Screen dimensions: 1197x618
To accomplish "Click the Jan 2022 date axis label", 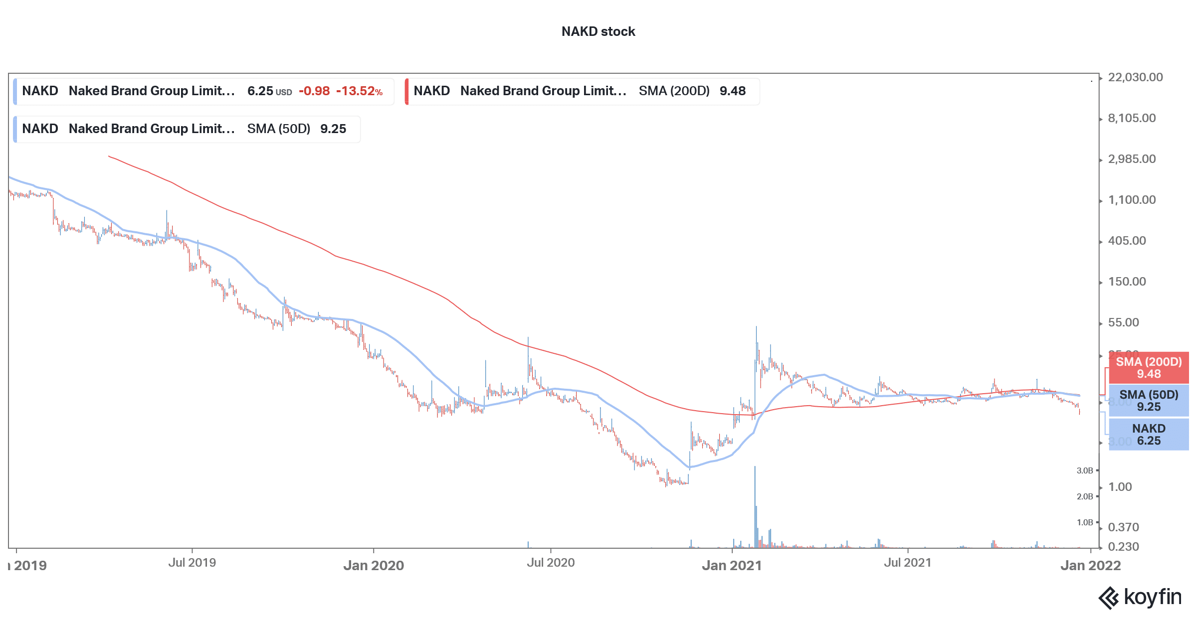I will (1090, 566).
